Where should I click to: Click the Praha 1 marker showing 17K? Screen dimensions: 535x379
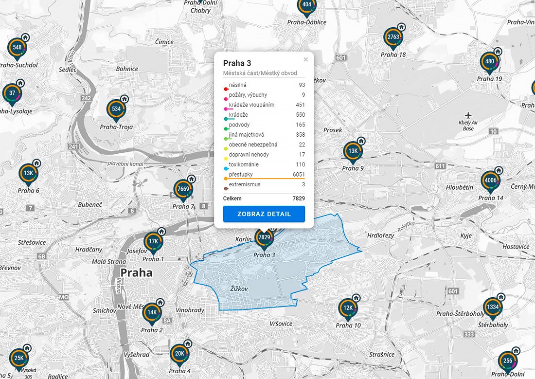coord(153,242)
